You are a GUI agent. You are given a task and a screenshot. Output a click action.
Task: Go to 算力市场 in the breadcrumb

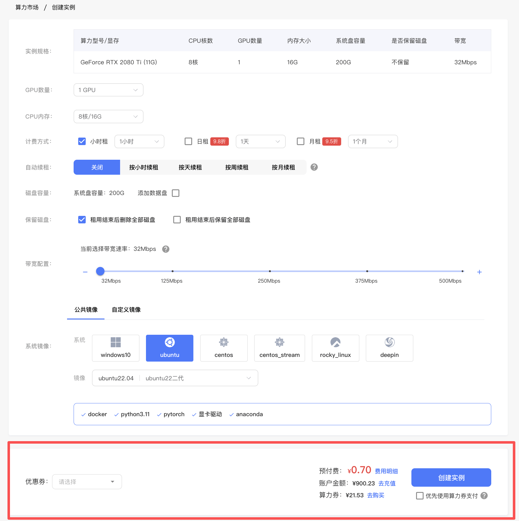pyautogui.click(x=27, y=7)
